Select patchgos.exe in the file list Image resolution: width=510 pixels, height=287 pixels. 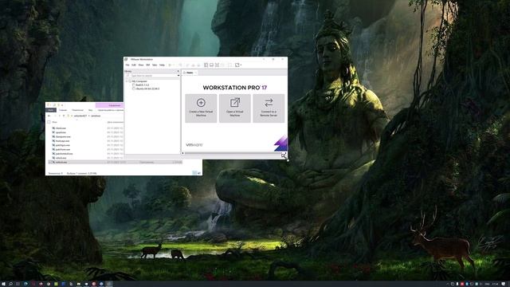click(62, 145)
